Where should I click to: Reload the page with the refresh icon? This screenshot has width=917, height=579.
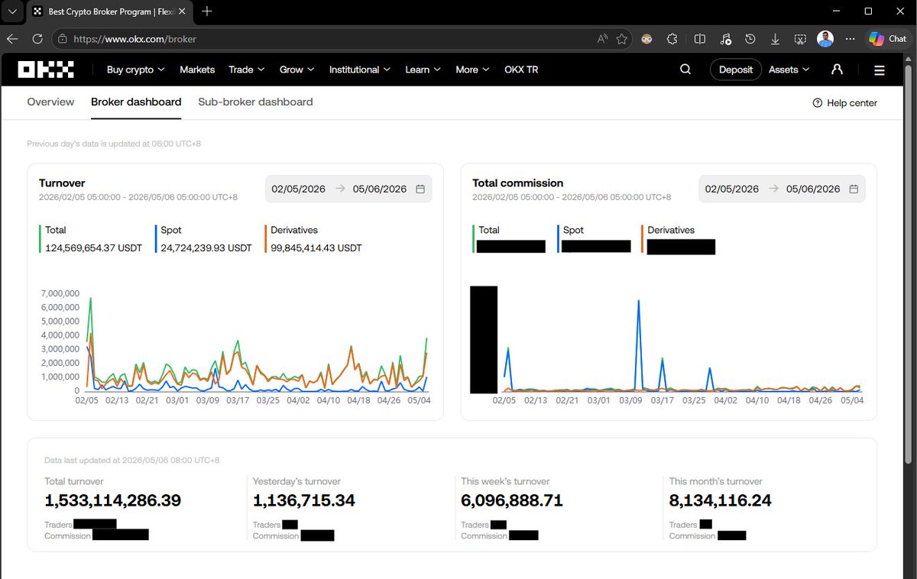[37, 38]
